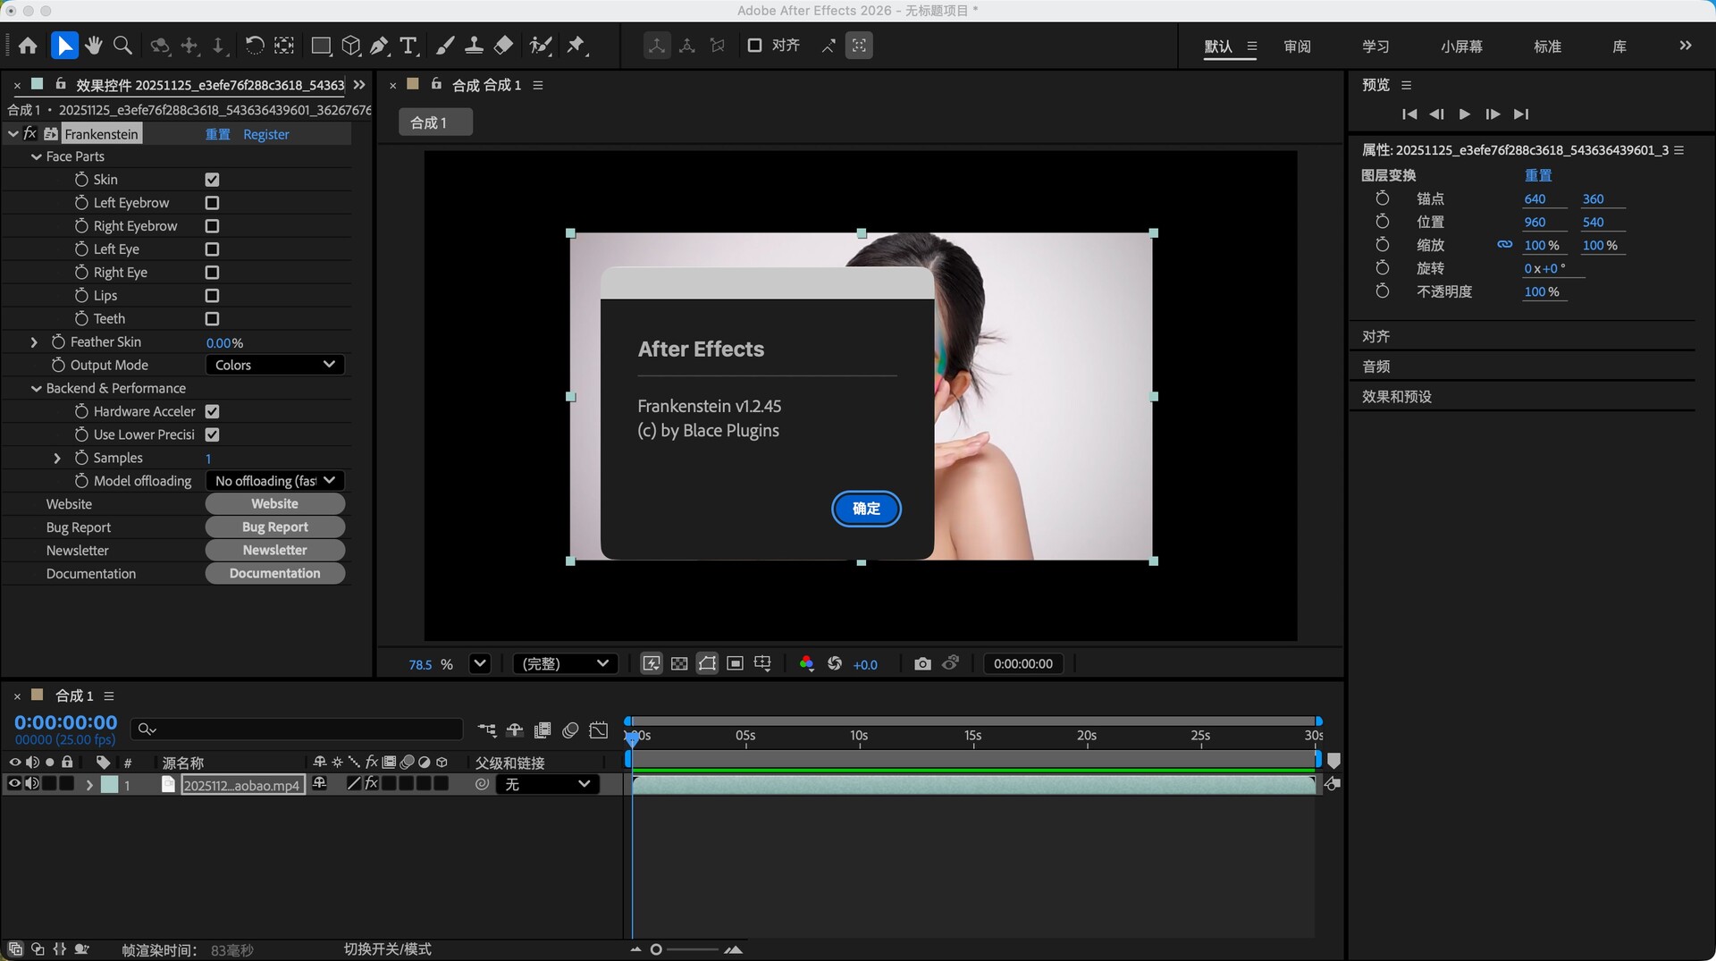This screenshot has height=961, width=1716.
Task: Select the Rectangle shape tool
Action: (x=321, y=46)
